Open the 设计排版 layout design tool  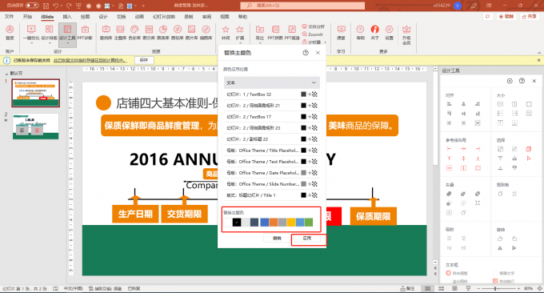[50, 33]
